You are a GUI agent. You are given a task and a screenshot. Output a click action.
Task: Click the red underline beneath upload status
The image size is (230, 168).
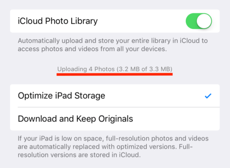click(x=115, y=74)
